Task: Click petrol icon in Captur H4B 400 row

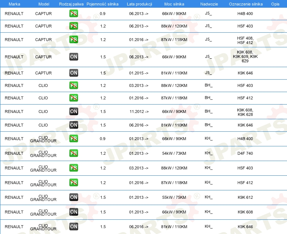Action: click(x=73, y=14)
